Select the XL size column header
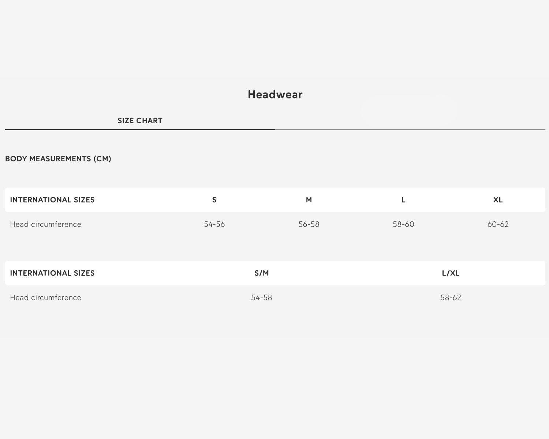Image resolution: width=549 pixels, height=439 pixels. (x=498, y=200)
